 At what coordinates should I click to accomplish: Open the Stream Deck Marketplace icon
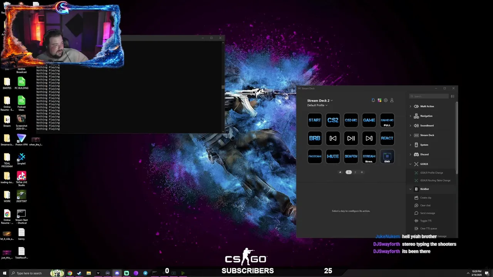point(379,100)
